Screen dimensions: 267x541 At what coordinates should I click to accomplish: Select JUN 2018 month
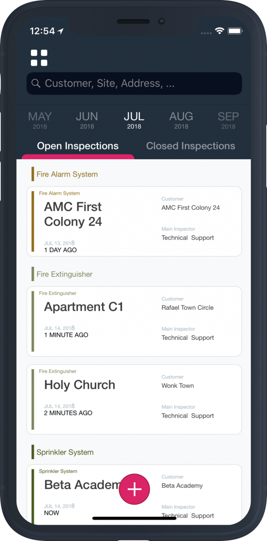(x=87, y=120)
